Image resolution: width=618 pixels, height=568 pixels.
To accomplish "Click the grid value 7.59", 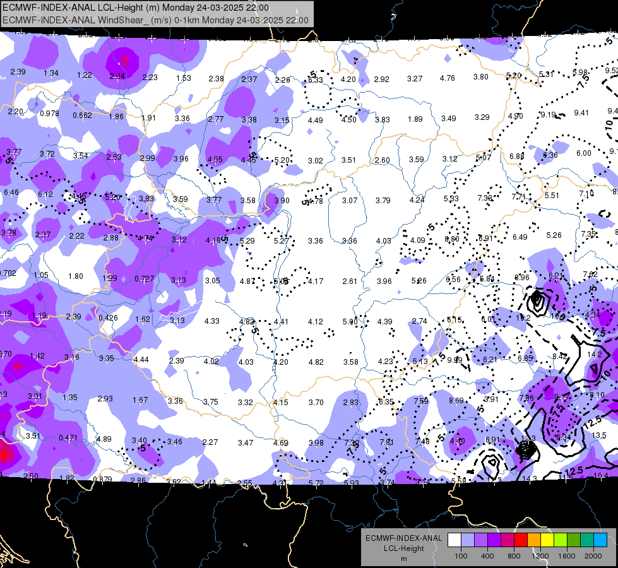I will coord(421,401).
